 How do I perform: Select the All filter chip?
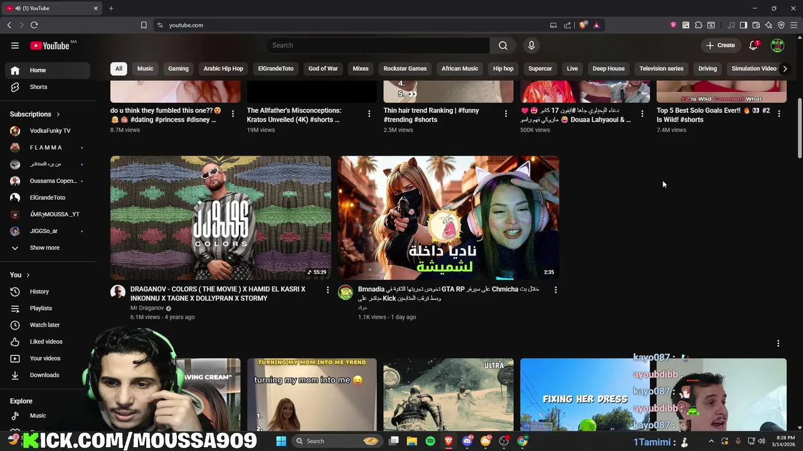tap(119, 68)
